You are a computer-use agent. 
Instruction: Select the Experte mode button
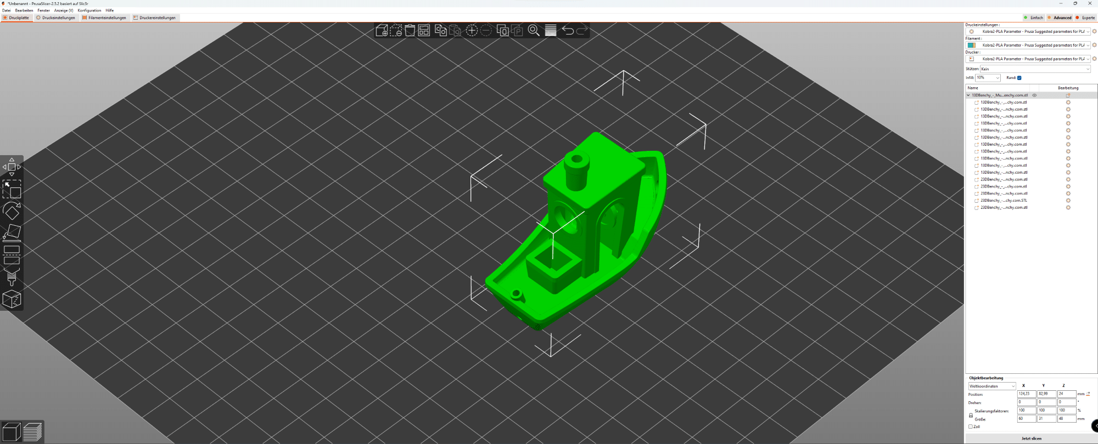[x=1085, y=18]
